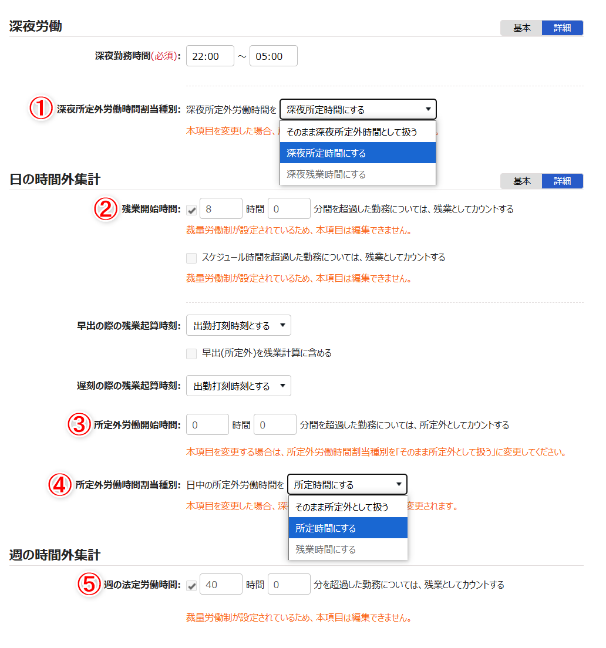Viewport: 606px width, 648px height.
Task: Click the 40 hour field of 週の法定労働時間
Action: pyautogui.click(x=221, y=583)
